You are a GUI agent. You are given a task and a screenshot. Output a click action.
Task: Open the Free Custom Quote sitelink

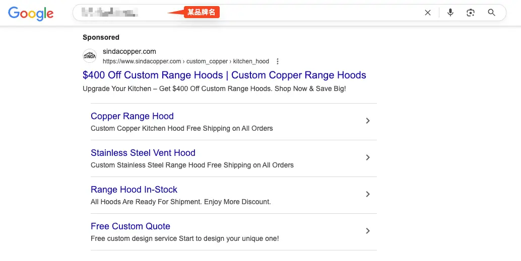[130, 226]
